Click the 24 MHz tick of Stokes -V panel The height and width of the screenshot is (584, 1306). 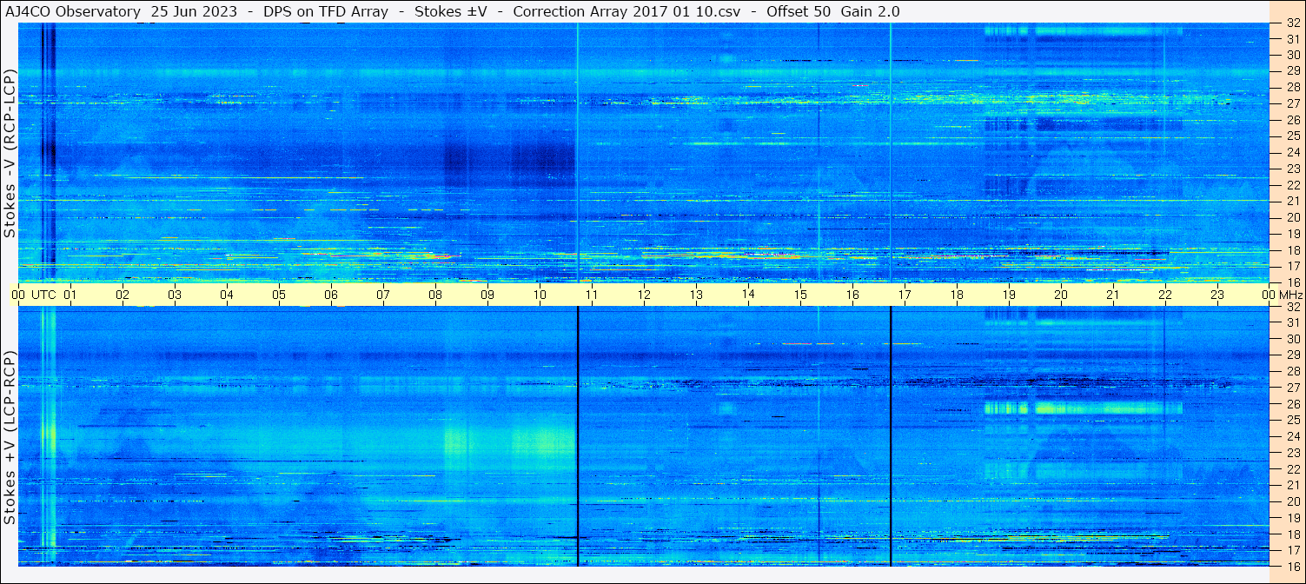[1292, 152]
